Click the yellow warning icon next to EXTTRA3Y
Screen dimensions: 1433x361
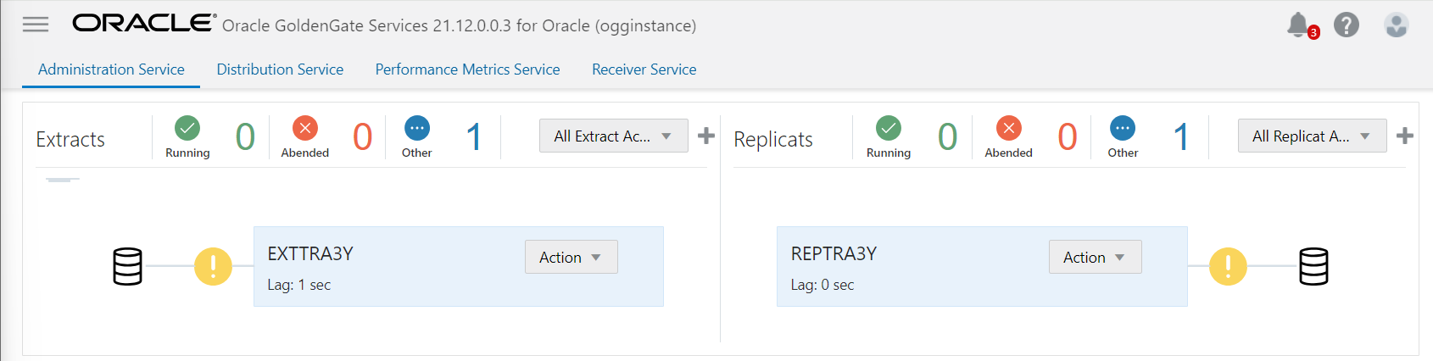(x=213, y=266)
